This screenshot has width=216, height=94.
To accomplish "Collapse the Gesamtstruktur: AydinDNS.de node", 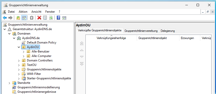I will [5, 29].
